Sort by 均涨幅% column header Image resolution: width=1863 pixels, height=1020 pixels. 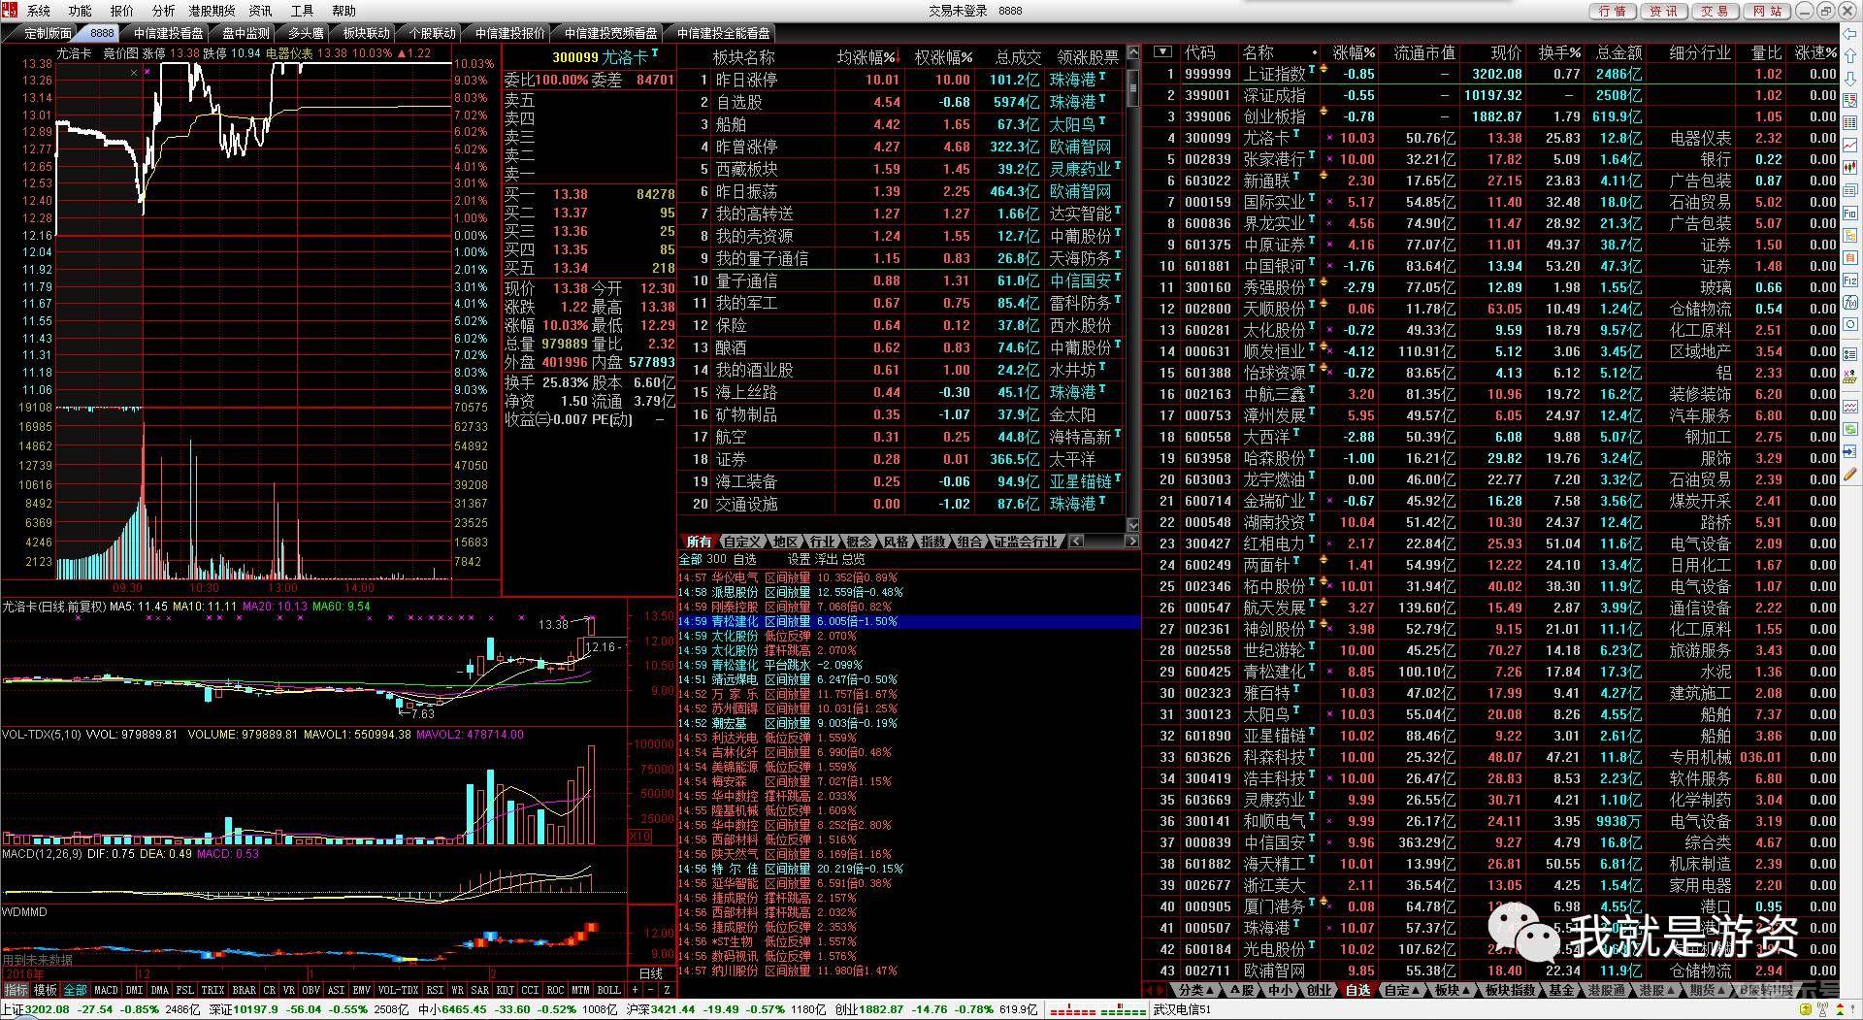pyautogui.click(x=866, y=57)
